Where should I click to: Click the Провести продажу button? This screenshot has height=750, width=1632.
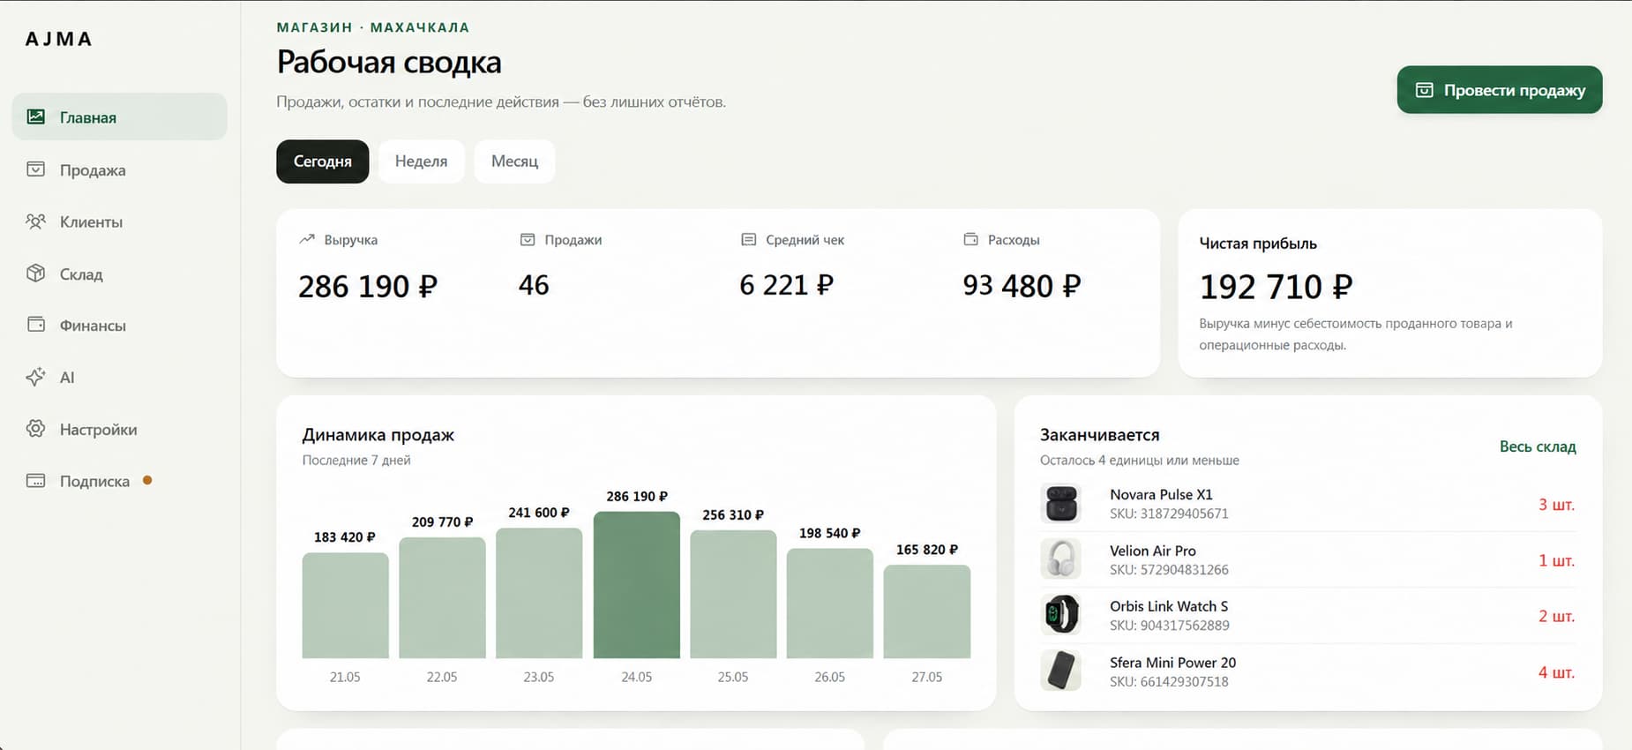point(1500,90)
